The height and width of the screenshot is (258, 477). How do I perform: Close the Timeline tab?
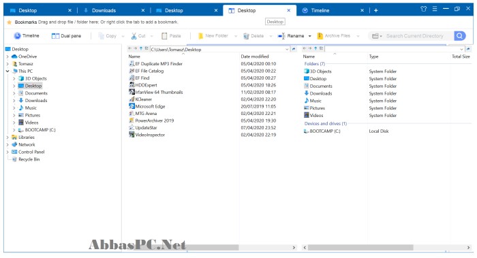coord(362,10)
